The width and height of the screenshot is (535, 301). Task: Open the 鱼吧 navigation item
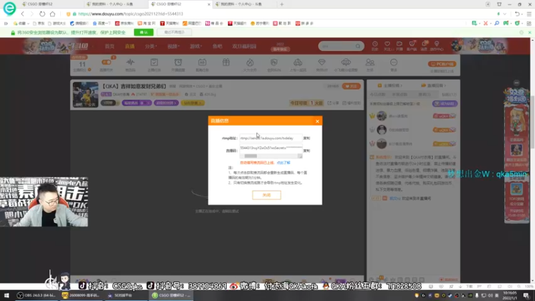(x=217, y=46)
